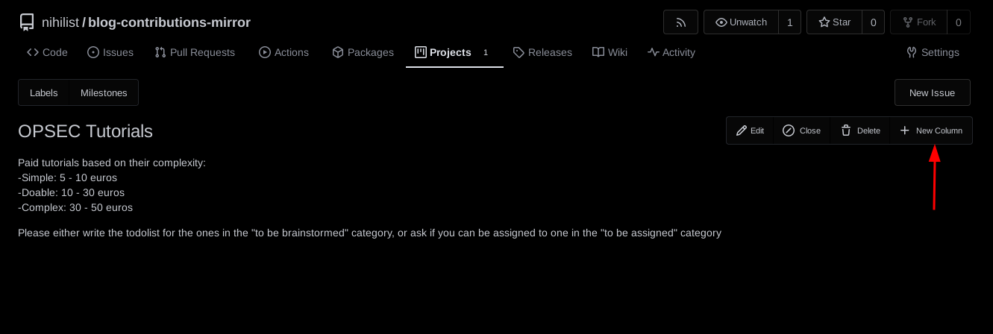
Task: Star this repository
Action: [x=834, y=22]
